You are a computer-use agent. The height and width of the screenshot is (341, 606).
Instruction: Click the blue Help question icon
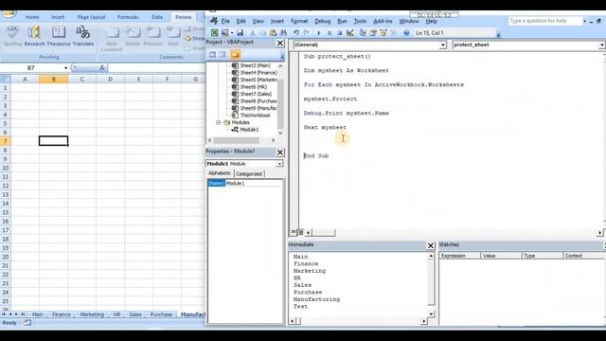(406, 33)
